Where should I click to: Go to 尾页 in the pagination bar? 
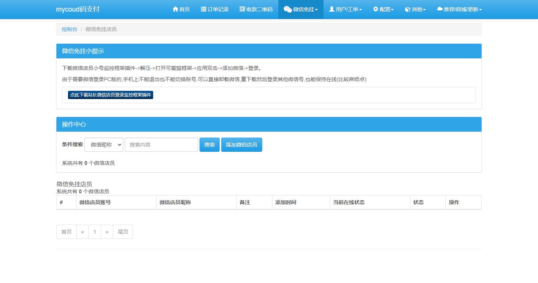pos(123,232)
